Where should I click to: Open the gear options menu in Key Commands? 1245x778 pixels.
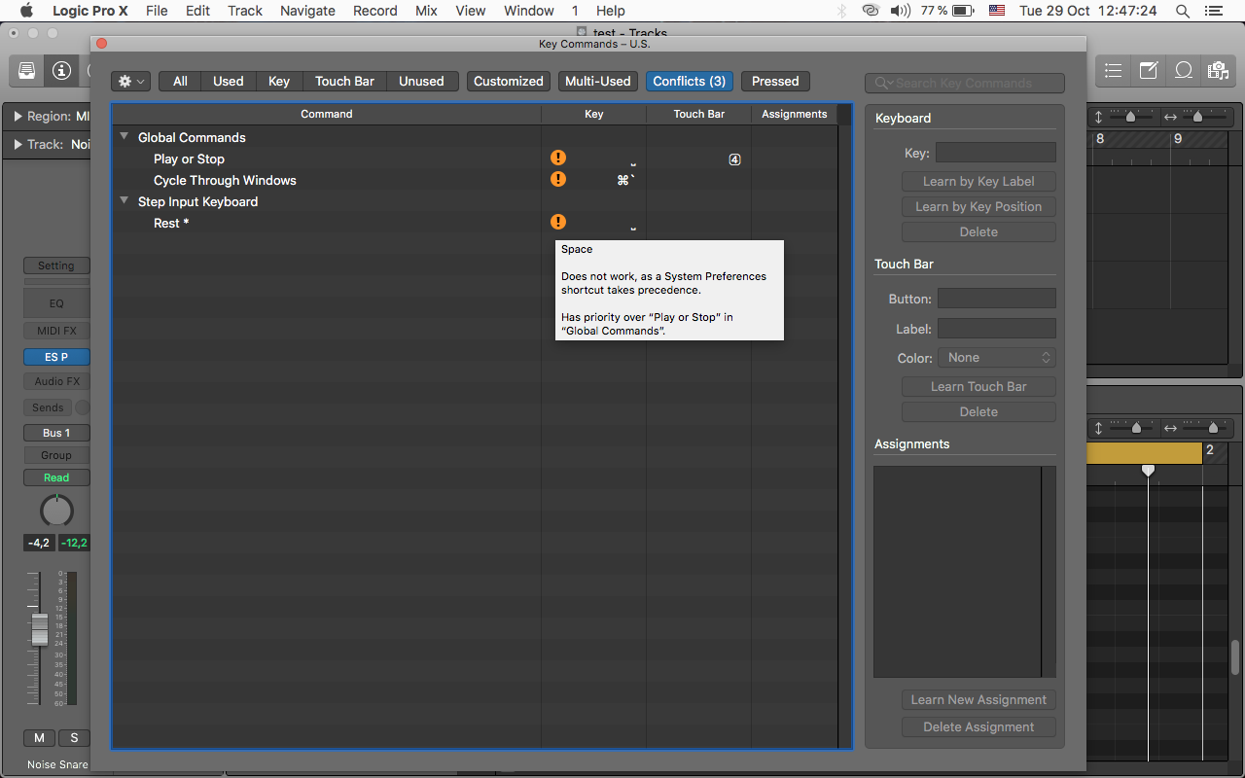pyautogui.click(x=130, y=82)
